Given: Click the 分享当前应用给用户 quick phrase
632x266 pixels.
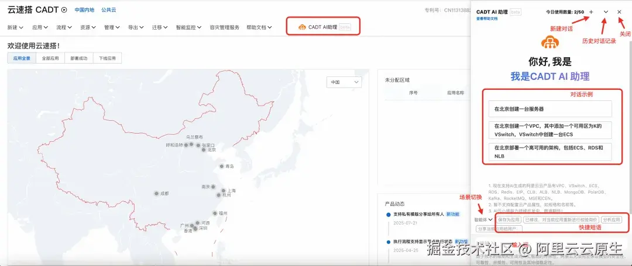Looking at the screenshot, I should pos(499,229).
